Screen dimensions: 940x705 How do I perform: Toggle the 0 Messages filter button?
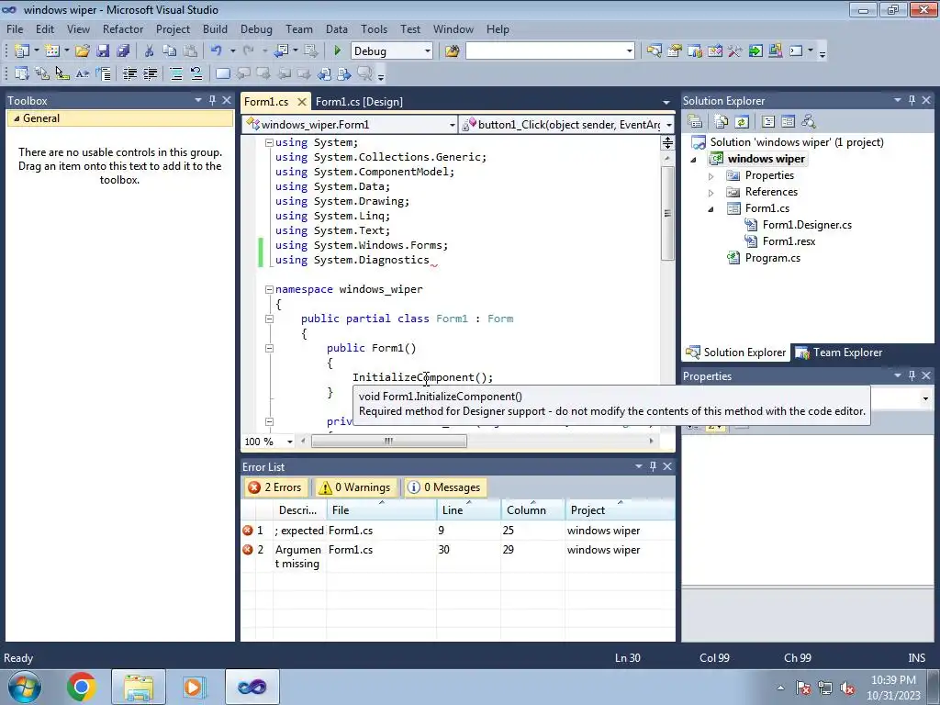444,487
